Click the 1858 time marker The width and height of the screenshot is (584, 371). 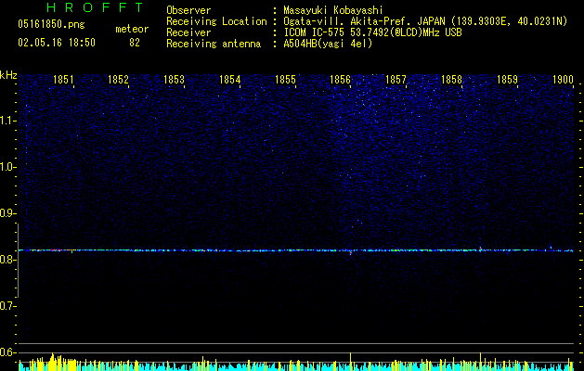point(451,80)
